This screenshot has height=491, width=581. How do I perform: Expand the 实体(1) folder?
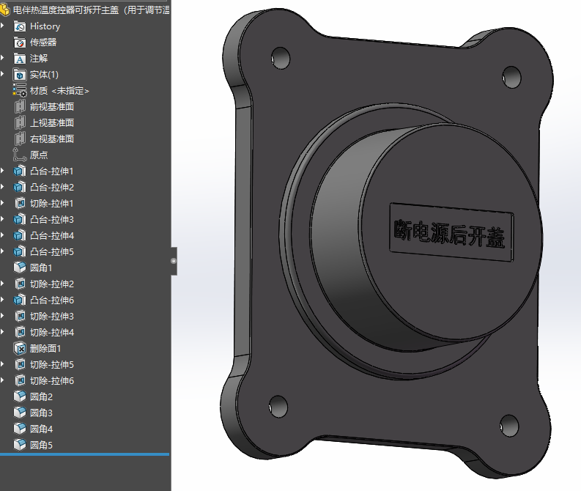[3, 74]
